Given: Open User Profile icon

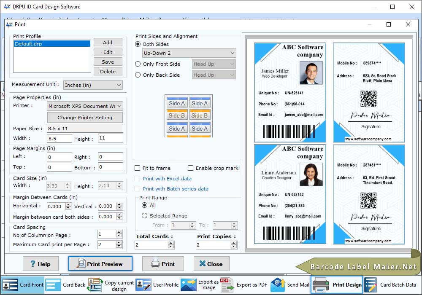Looking at the screenshot, I should pos(143,285).
